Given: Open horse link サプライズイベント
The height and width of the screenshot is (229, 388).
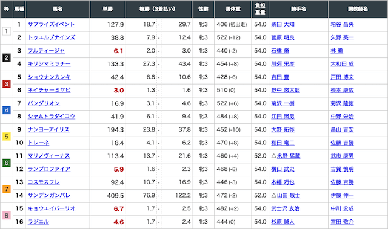Looking at the screenshot, I should tap(51, 24).
